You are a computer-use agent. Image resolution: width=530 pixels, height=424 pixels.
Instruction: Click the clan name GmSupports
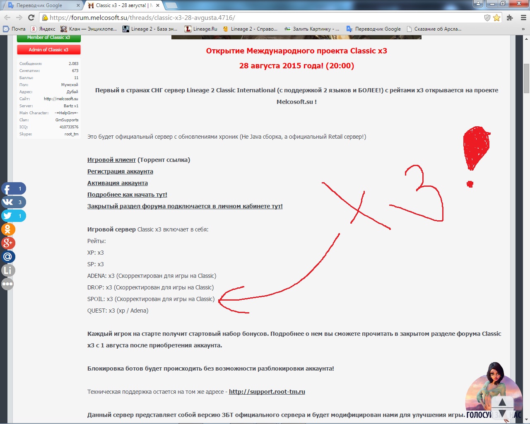click(67, 120)
